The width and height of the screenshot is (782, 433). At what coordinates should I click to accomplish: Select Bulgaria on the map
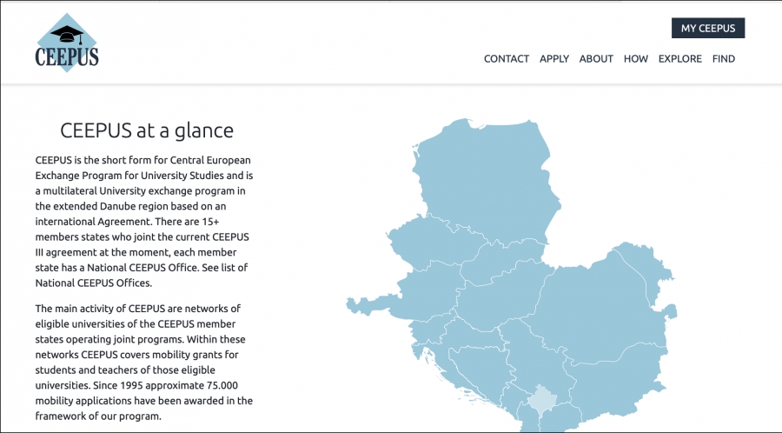pos(619,379)
